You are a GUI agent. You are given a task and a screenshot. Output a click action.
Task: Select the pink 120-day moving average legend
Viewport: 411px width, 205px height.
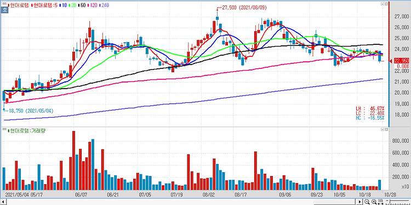(93, 5)
